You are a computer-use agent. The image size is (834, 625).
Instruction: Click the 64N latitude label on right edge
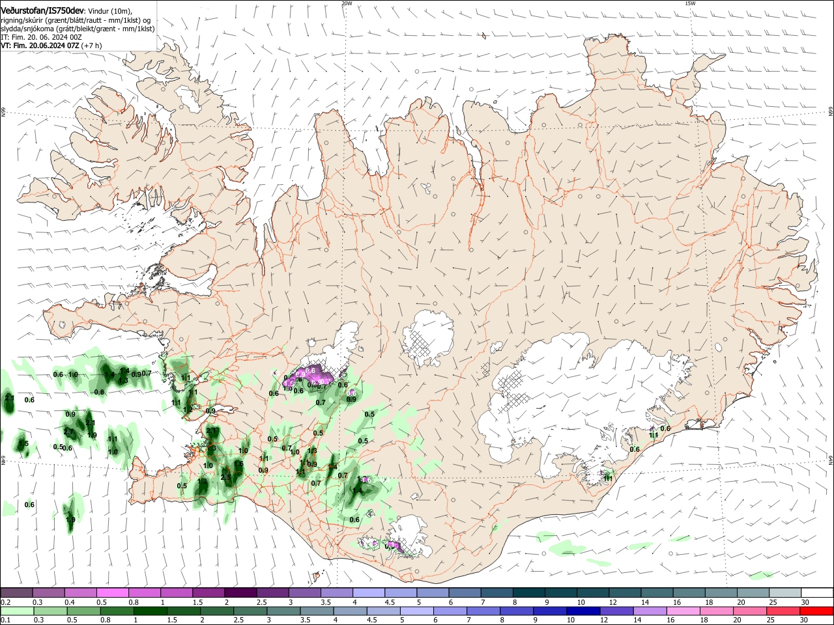(x=831, y=459)
